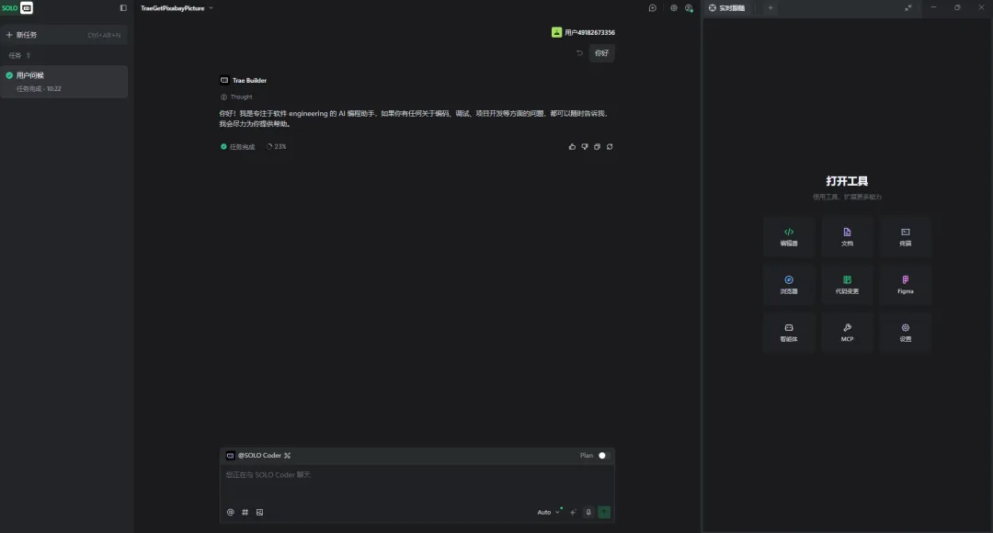Open the Auto model dropdown
This screenshot has width=993, height=533.
click(x=548, y=512)
